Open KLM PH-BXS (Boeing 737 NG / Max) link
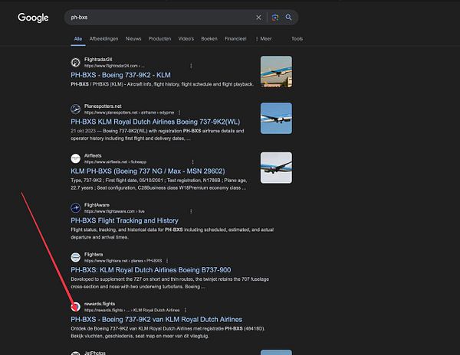The height and width of the screenshot is (355, 460). (148, 171)
